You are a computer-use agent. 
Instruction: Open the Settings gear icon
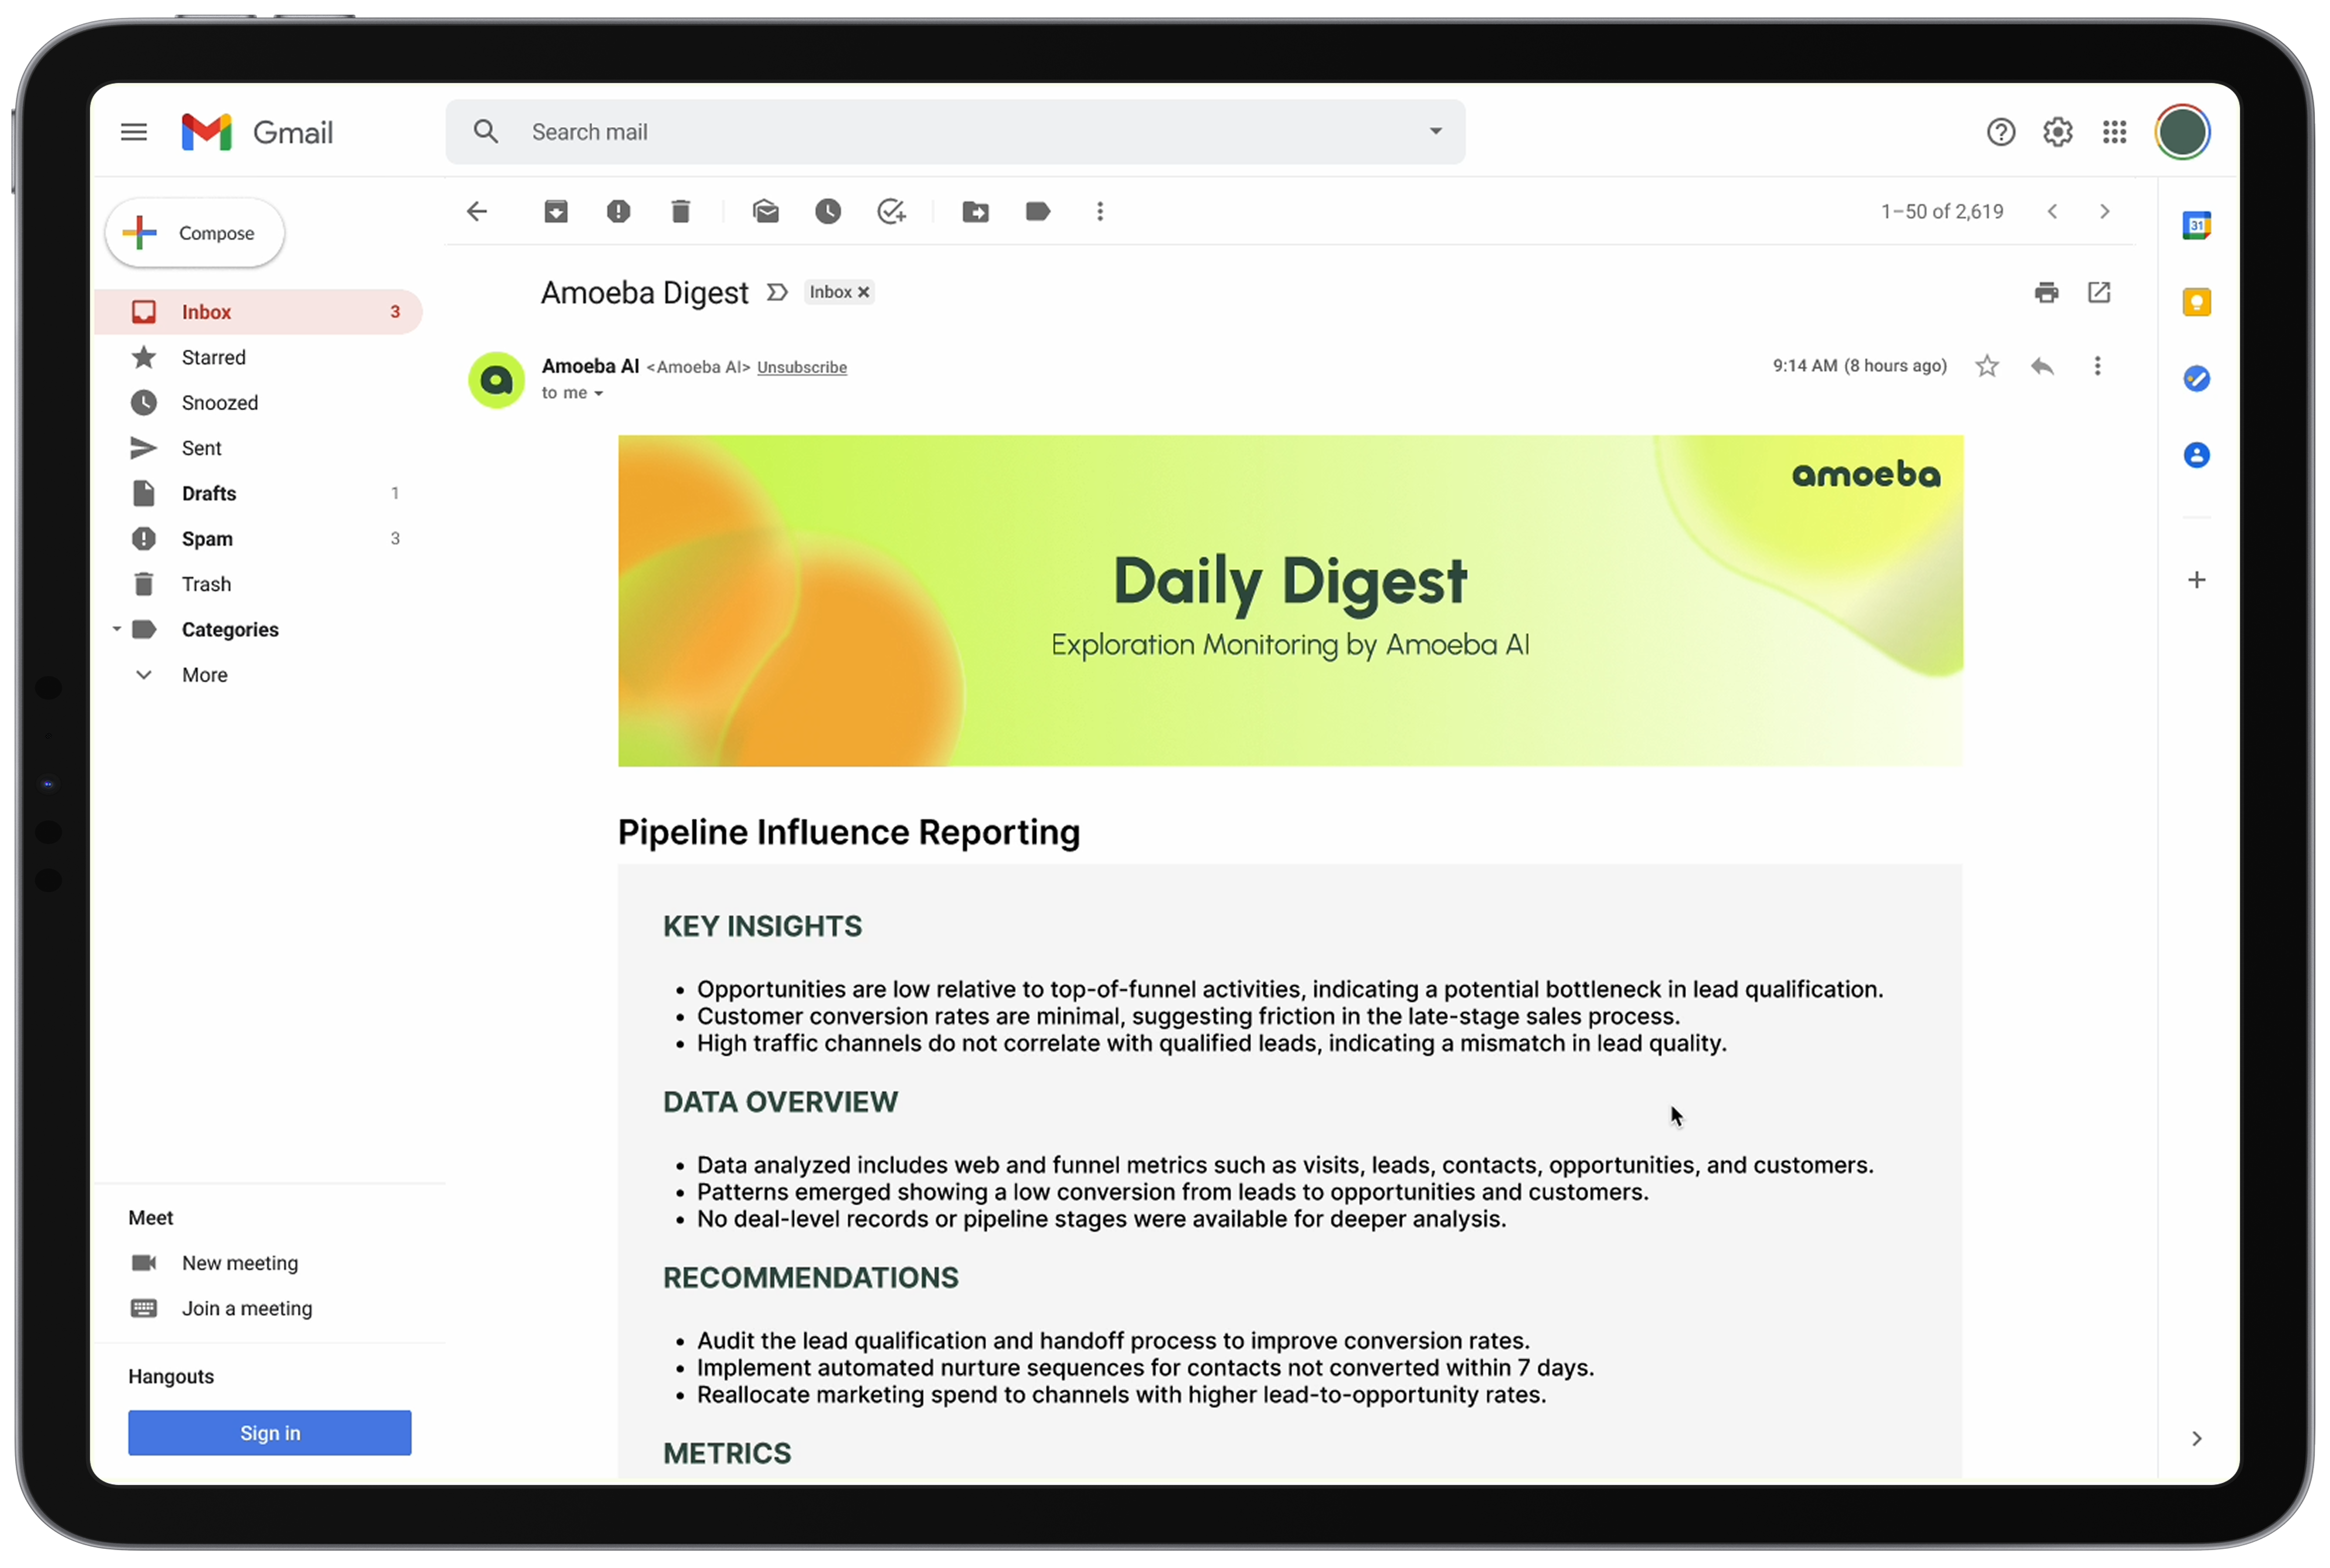[x=2057, y=132]
